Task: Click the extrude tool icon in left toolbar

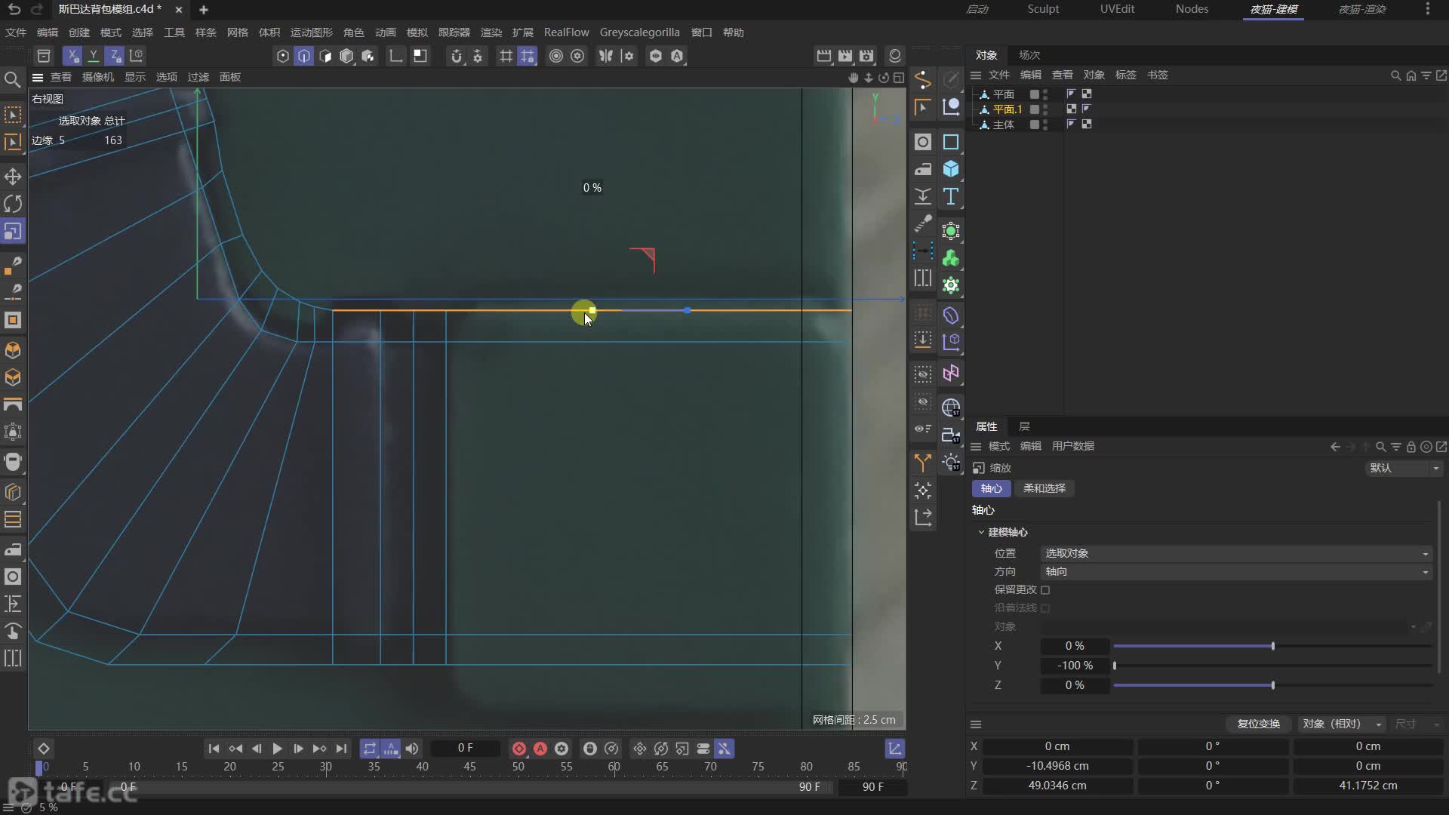Action: [13, 350]
